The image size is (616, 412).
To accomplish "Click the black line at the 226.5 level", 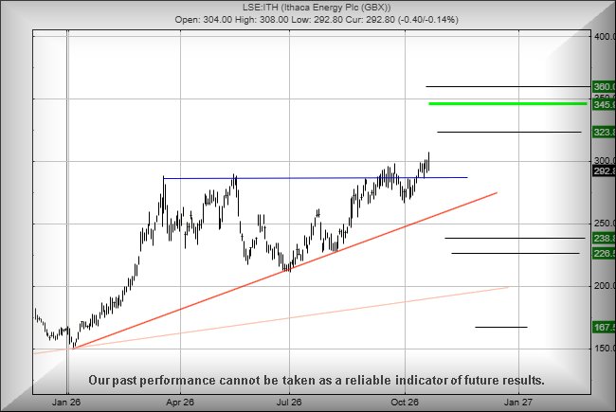I will (516, 253).
